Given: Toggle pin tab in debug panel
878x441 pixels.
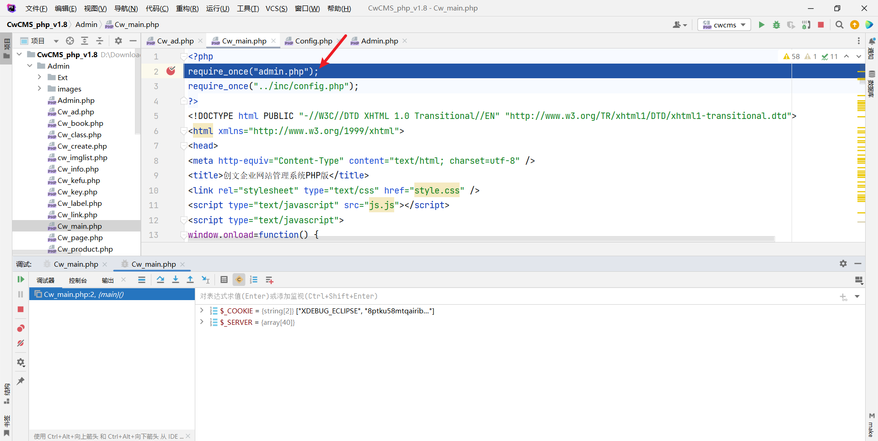Looking at the screenshot, I should (21, 381).
